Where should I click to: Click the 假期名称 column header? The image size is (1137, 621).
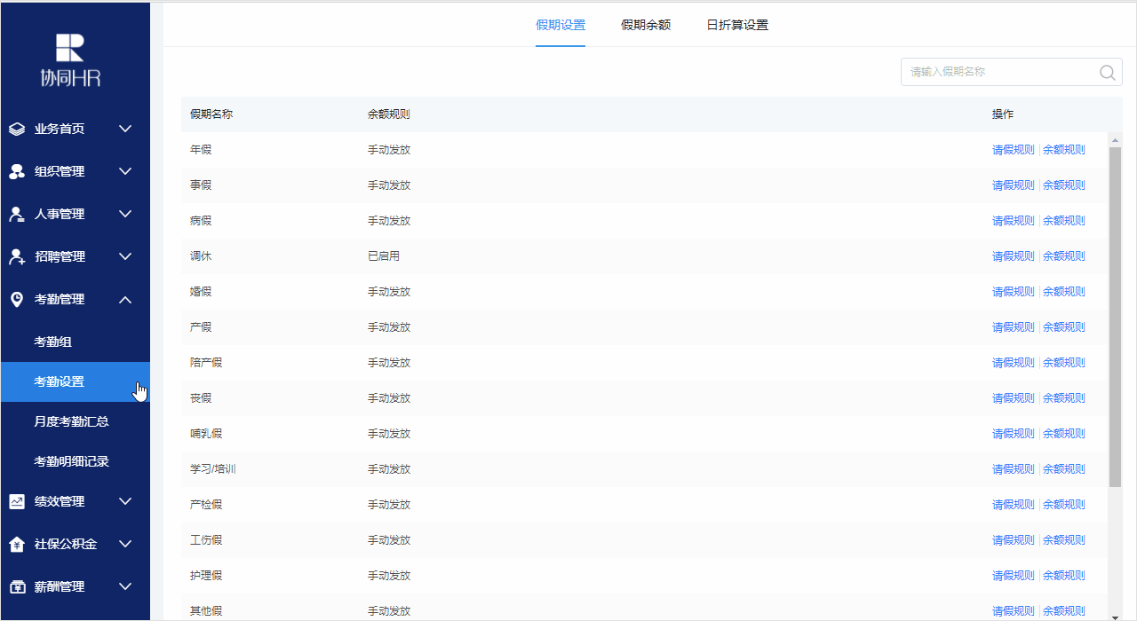click(211, 114)
